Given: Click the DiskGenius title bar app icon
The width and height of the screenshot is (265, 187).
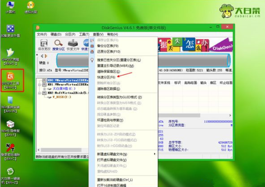Looking at the screenshot, I should click(x=38, y=27).
